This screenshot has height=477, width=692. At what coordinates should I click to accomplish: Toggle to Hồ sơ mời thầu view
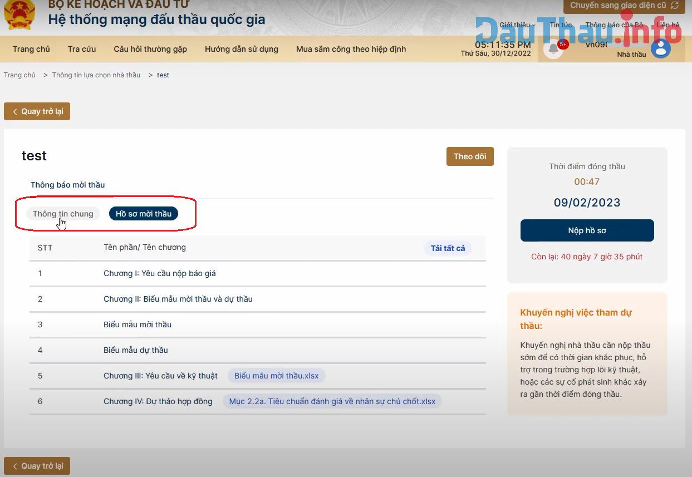[x=144, y=213]
